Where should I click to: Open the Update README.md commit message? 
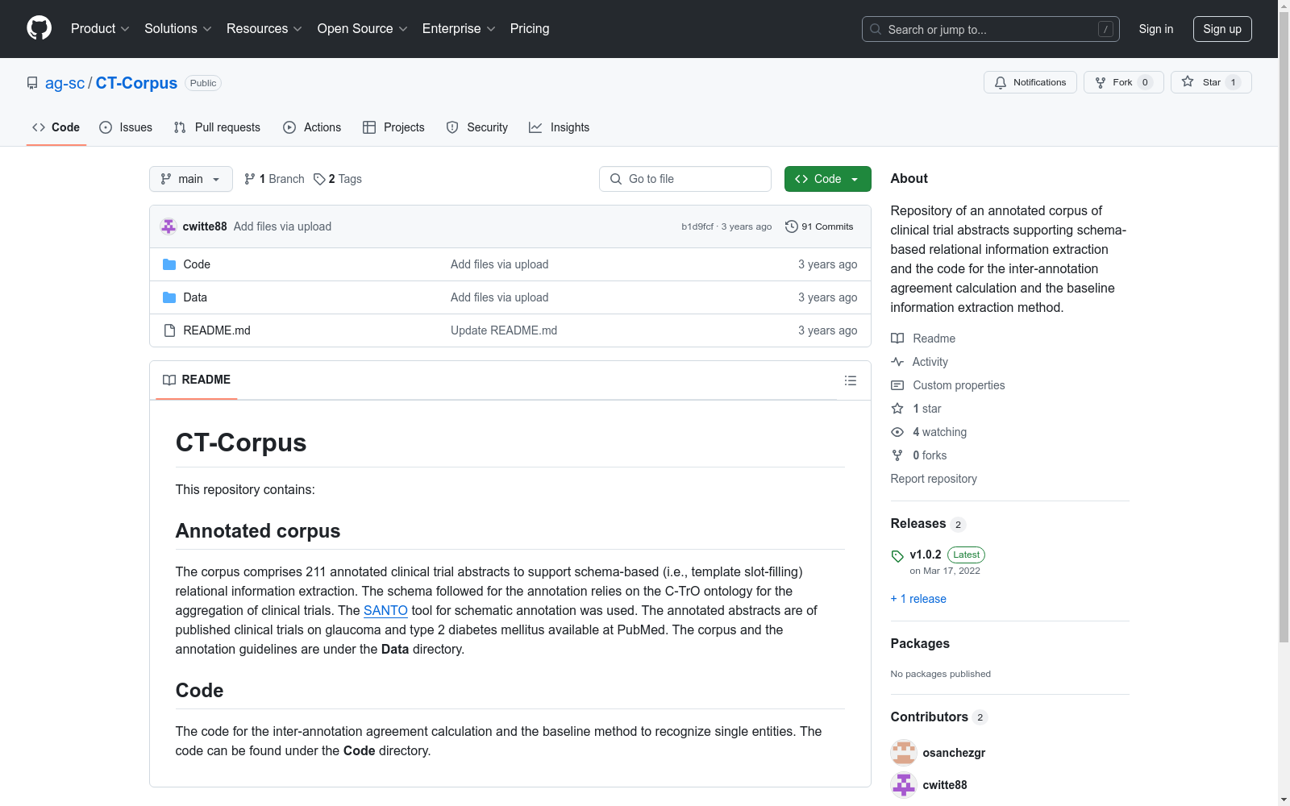504,330
